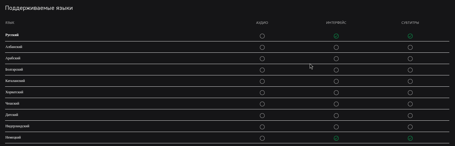Click the Russian audio empty circle
This screenshot has height=146, width=455.
click(x=262, y=36)
